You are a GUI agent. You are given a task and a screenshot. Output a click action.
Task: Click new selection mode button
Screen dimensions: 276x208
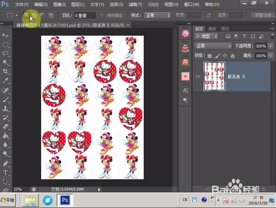(x=26, y=15)
